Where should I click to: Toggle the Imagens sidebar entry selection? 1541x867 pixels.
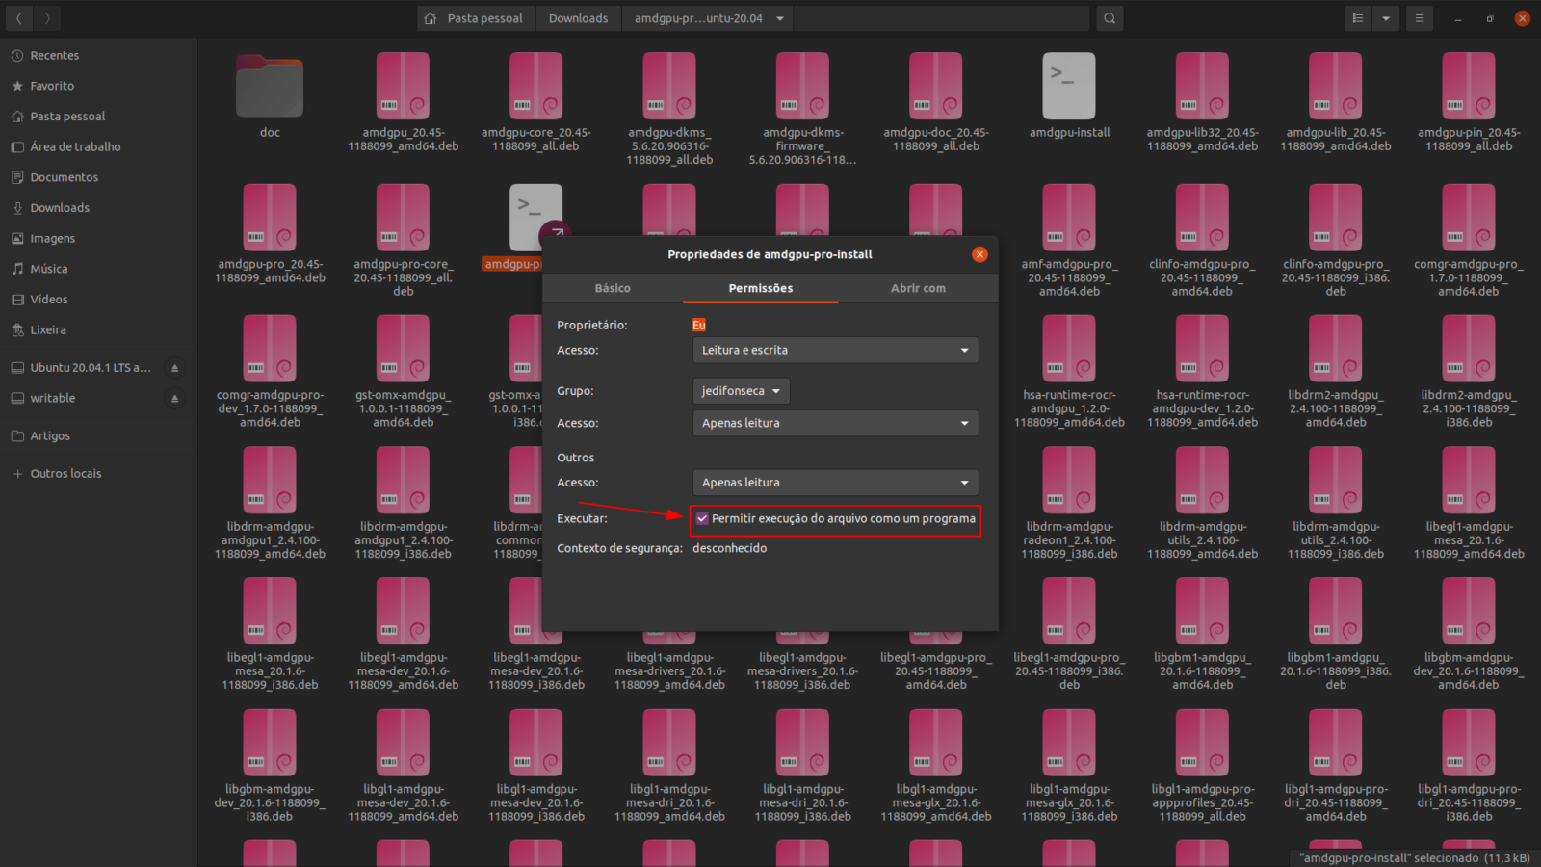[x=56, y=238]
